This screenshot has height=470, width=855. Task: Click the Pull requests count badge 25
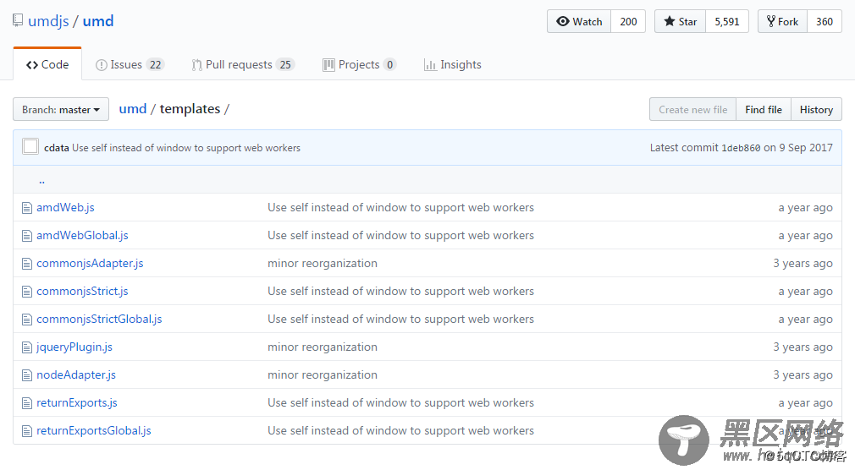[285, 65]
